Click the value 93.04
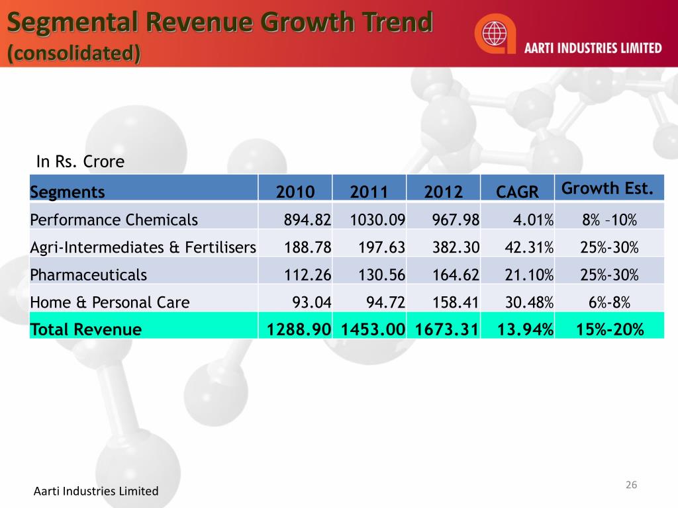 tap(312, 302)
